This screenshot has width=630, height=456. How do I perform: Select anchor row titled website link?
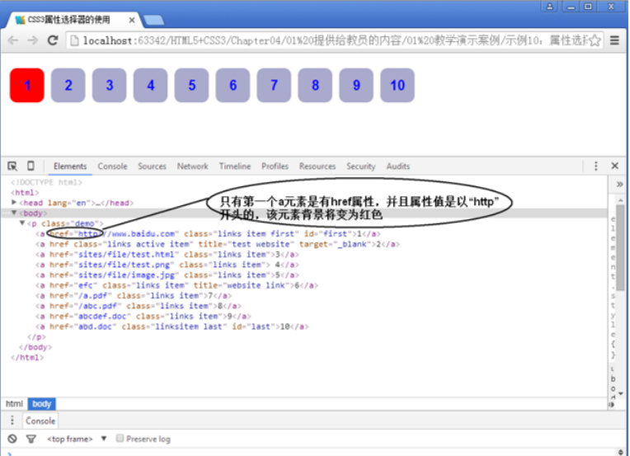click(176, 285)
